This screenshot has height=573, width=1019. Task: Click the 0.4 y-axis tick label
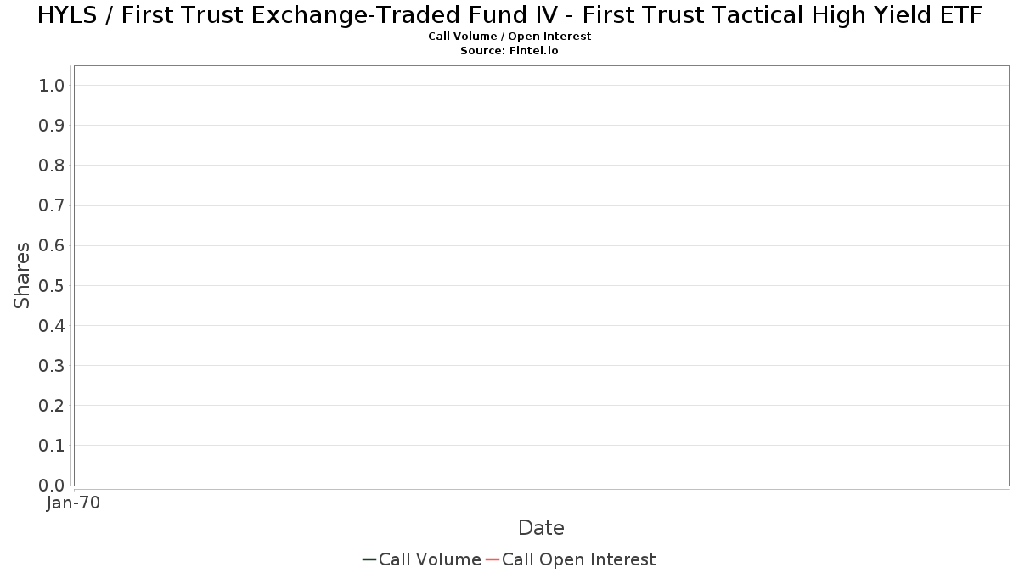pos(52,326)
